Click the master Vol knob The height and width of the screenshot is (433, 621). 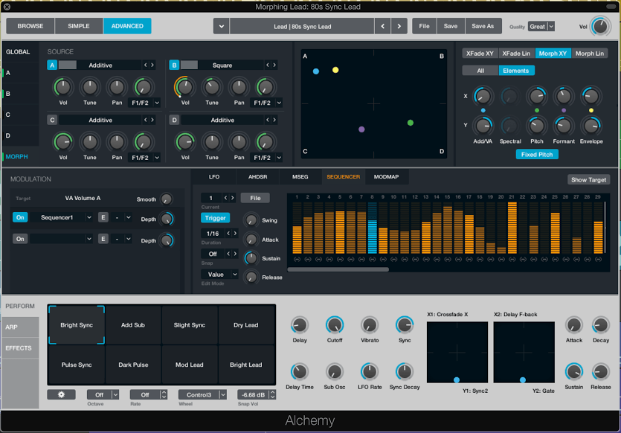click(600, 27)
